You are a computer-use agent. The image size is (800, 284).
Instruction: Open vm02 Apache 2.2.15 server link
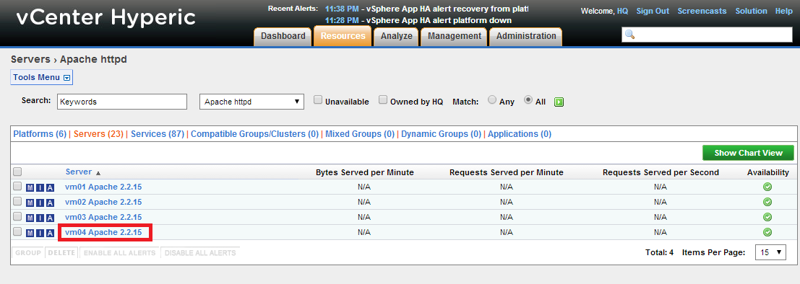click(103, 203)
